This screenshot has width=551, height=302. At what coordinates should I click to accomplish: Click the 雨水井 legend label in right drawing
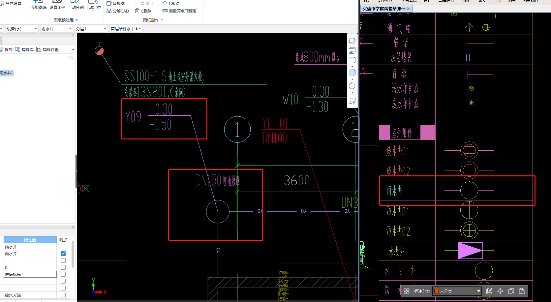pyautogui.click(x=394, y=191)
